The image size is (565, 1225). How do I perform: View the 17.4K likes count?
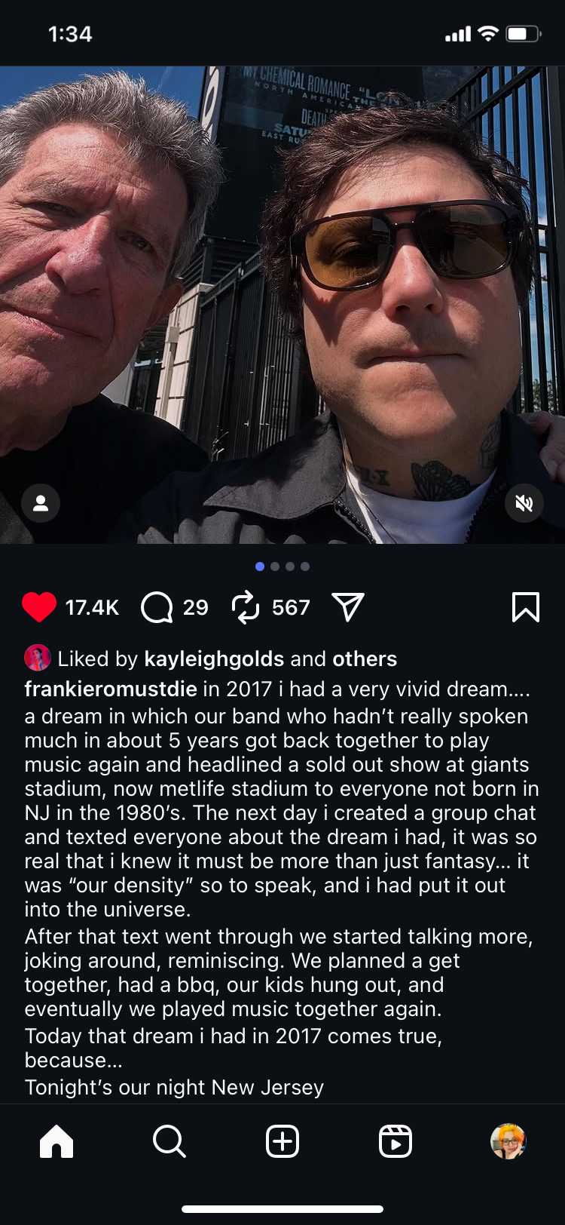92,607
